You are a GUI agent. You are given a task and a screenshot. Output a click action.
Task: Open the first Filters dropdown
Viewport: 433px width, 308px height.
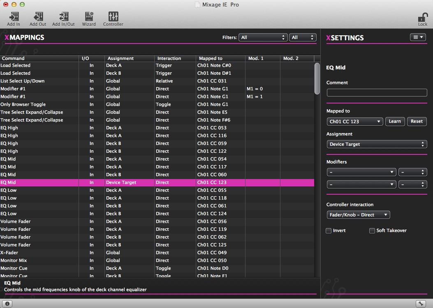263,37
